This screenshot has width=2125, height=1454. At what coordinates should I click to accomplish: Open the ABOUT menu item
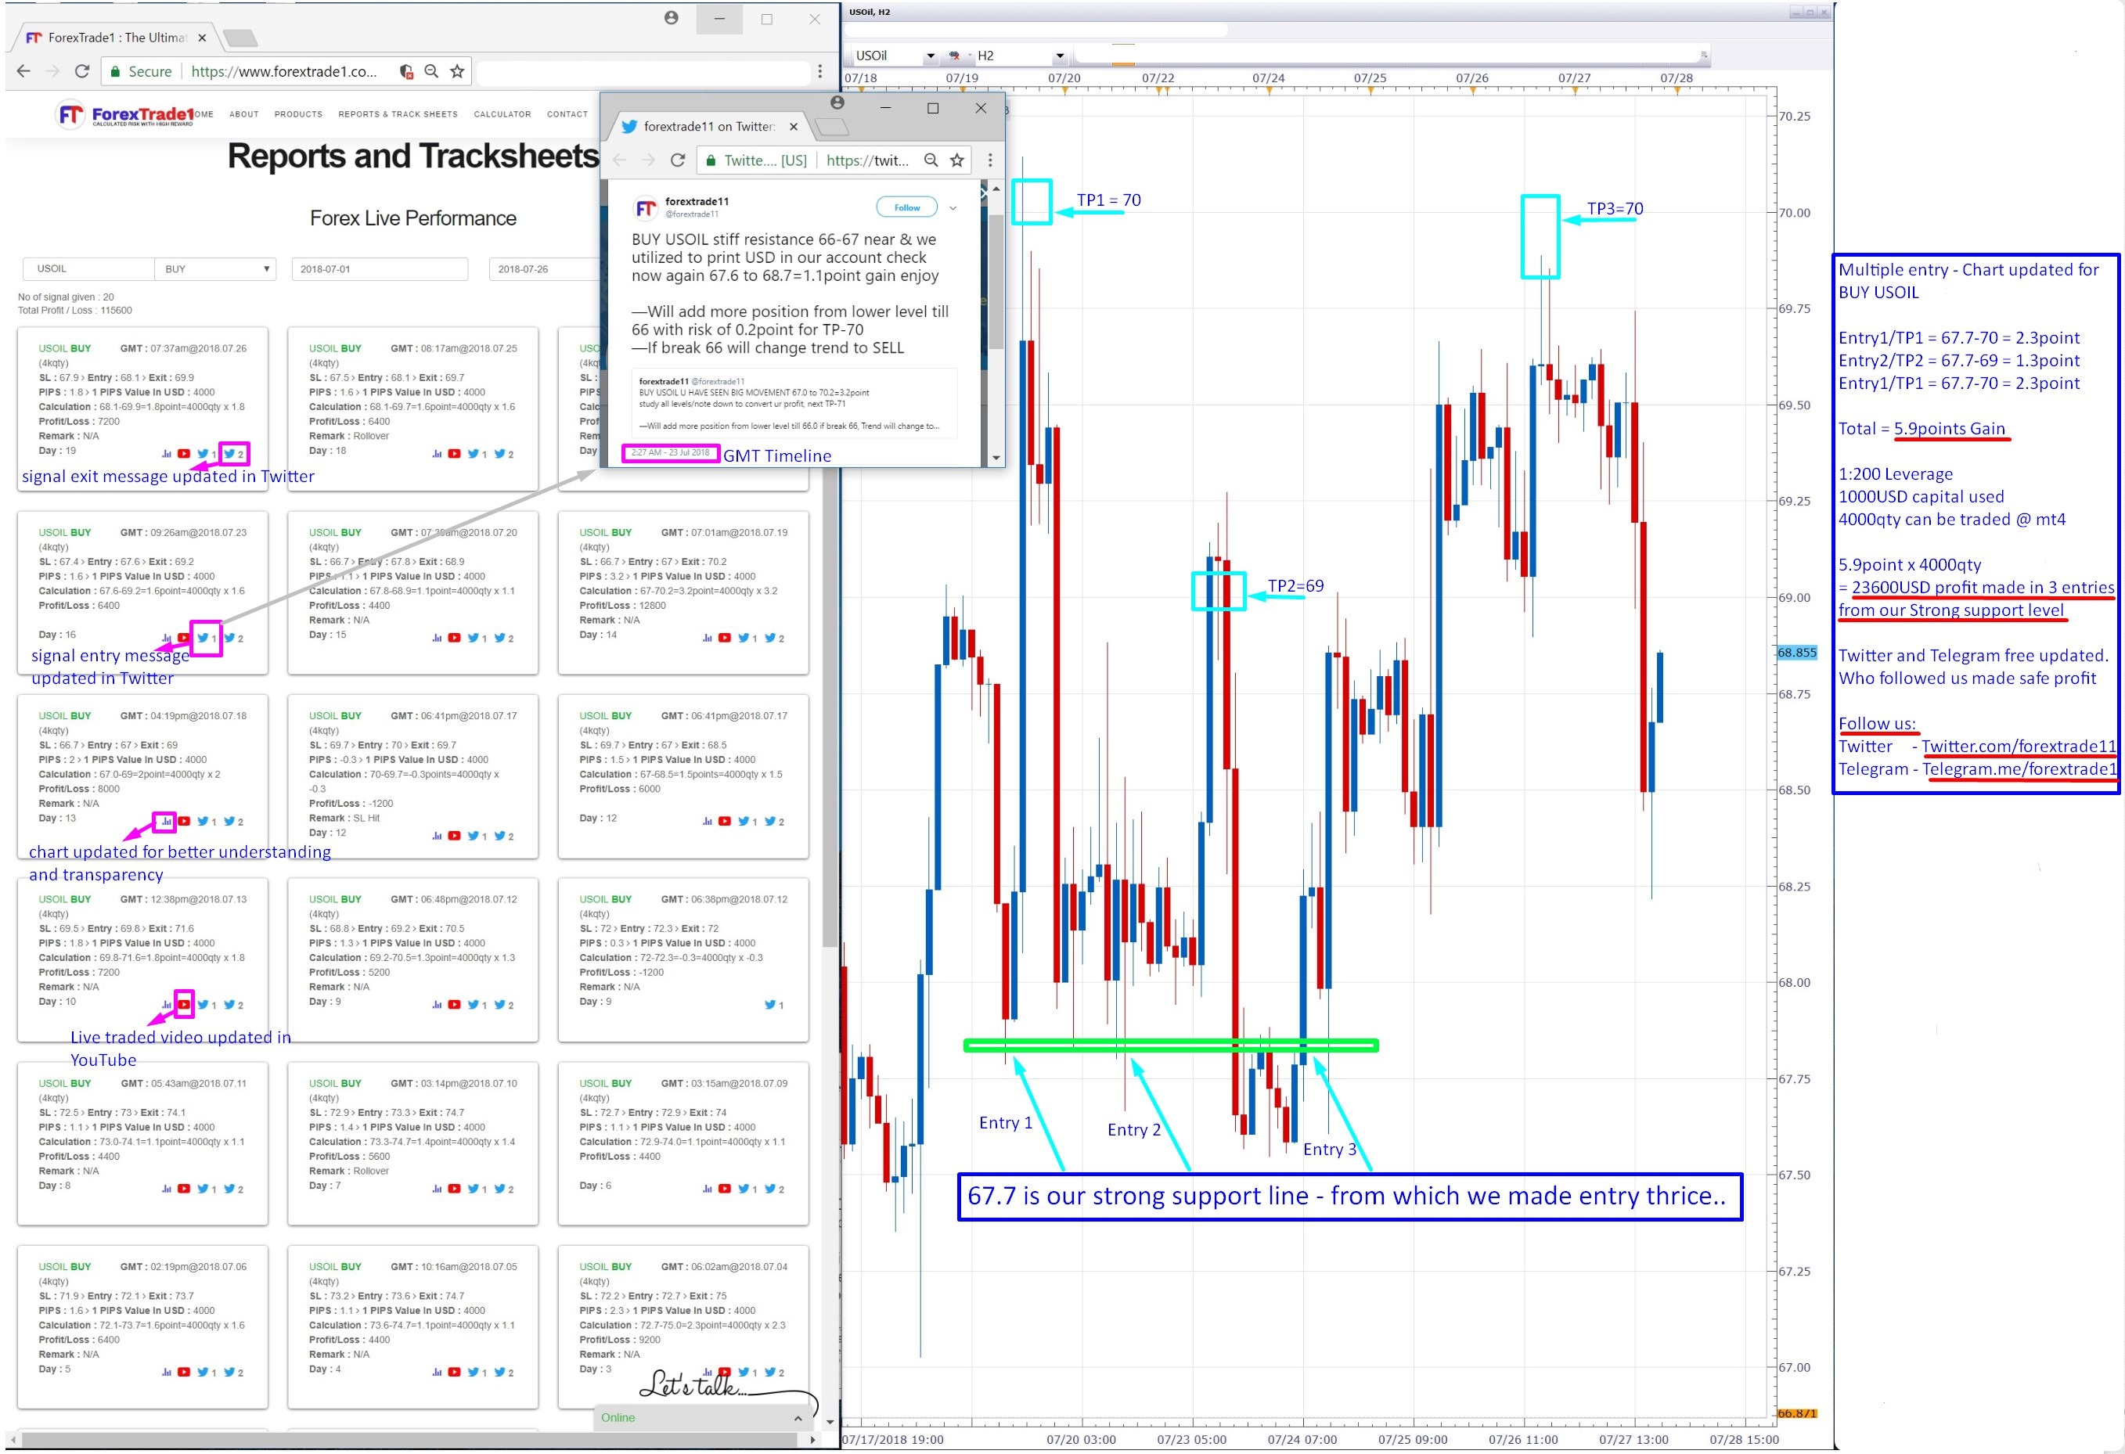coord(244,114)
